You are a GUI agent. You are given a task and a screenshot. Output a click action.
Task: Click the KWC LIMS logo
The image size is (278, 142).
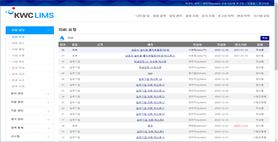tap(30, 13)
